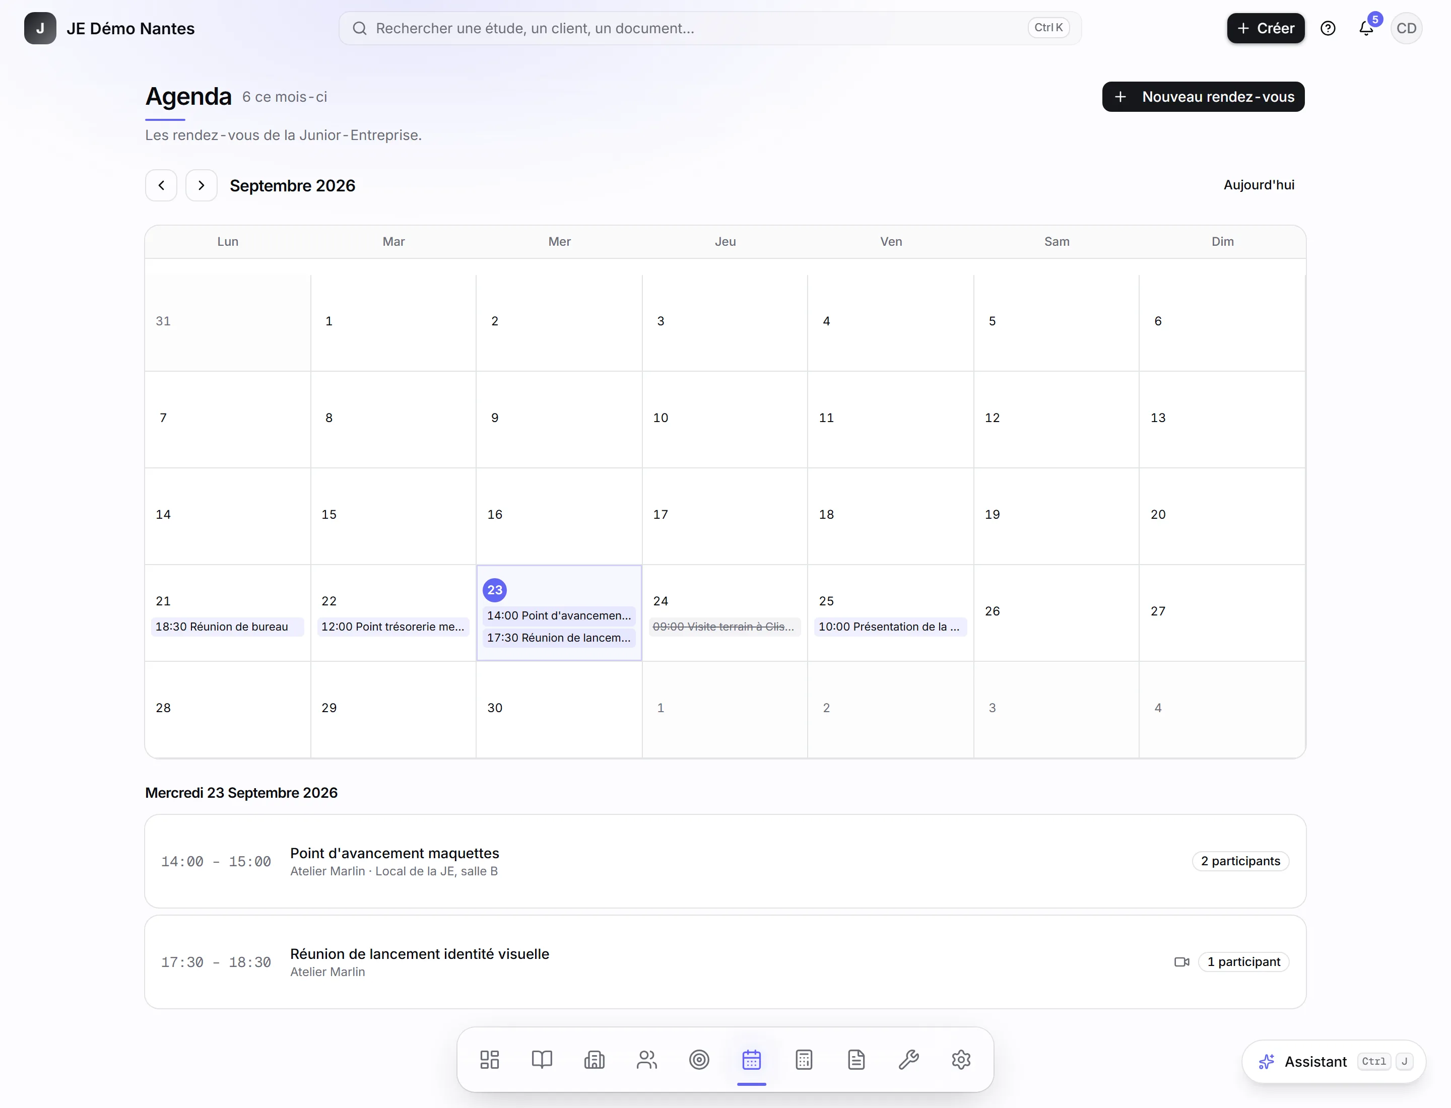Select day 30 in calendar
The height and width of the screenshot is (1108, 1451).
[x=559, y=709]
